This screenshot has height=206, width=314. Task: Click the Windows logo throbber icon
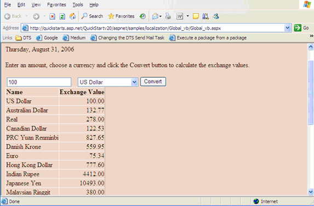click(x=307, y=4)
